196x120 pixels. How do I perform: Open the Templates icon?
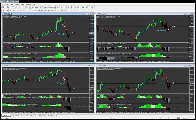tap(92, 7)
